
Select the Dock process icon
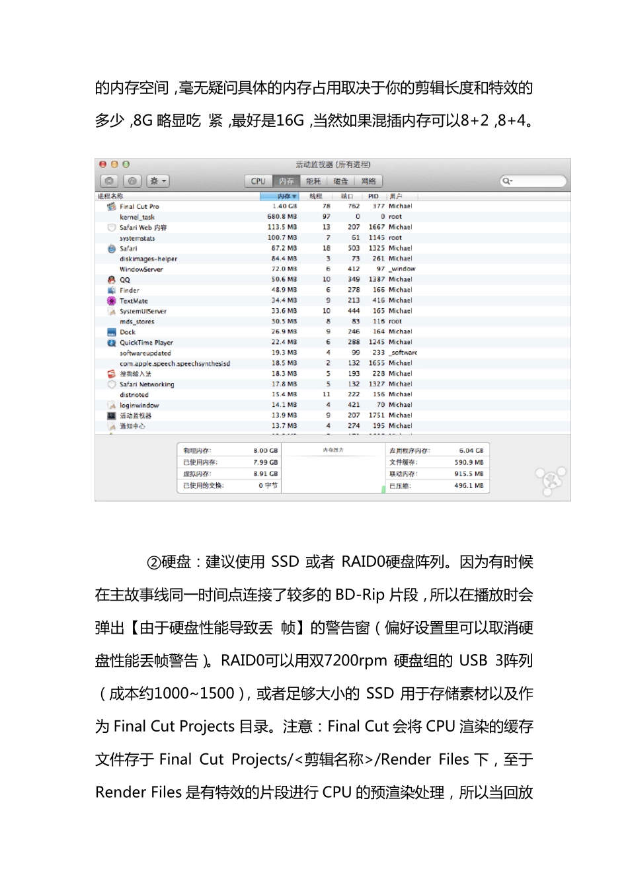[x=112, y=332]
